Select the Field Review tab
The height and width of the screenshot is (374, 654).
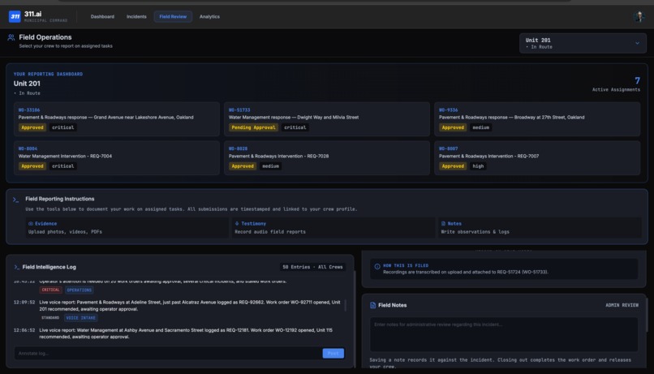click(173, 17)
